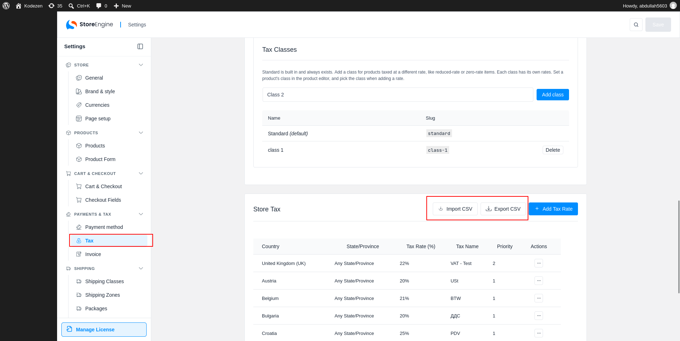Collapse the SHIPPING section chevron
Image resolution: width=680 pixels, height=341 pixels.
(x=141, y=269)
